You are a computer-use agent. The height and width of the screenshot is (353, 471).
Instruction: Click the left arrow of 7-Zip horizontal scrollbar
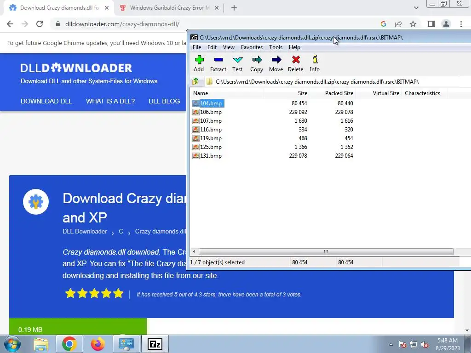pyautogui.click(x=194, y=251)
